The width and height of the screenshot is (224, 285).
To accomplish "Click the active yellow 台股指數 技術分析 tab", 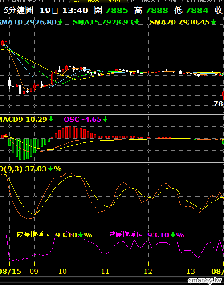I will tap(98, 1).
